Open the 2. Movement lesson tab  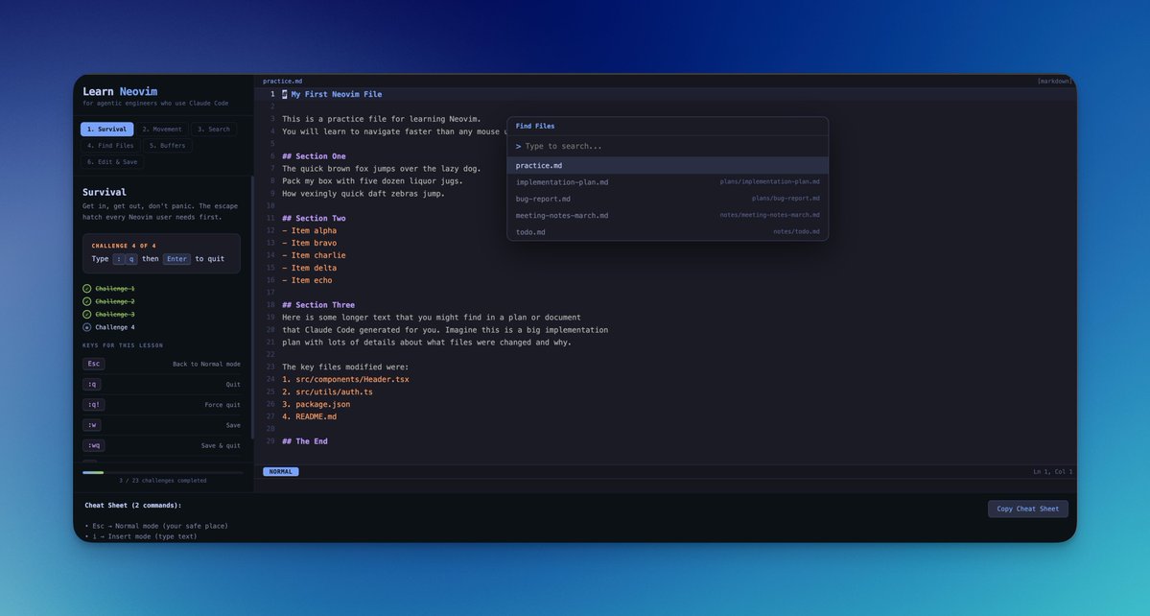162,130
